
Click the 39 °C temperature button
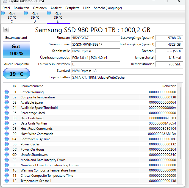click(16, 73)
